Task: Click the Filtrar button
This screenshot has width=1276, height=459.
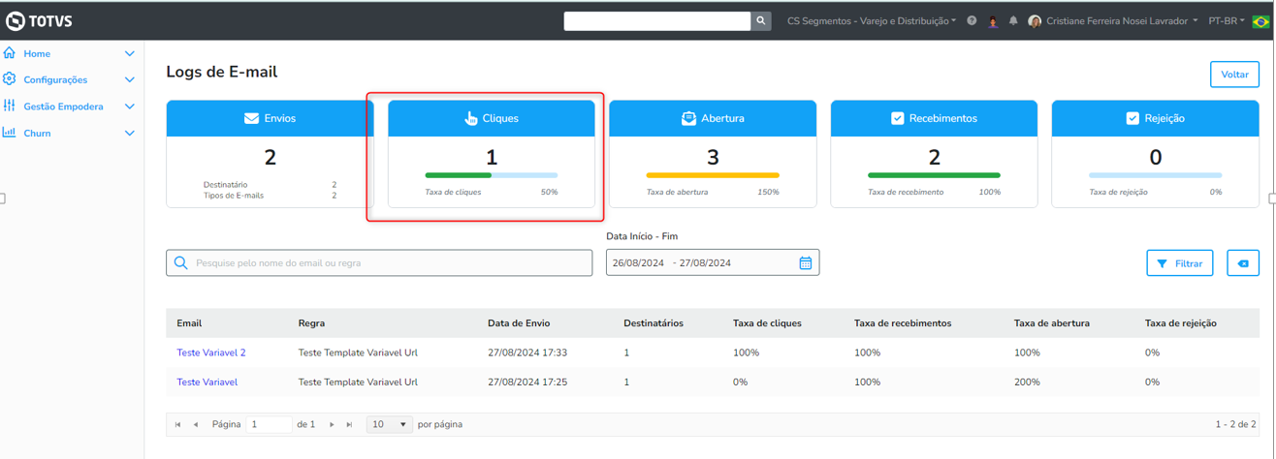Action: [1180, 263]
